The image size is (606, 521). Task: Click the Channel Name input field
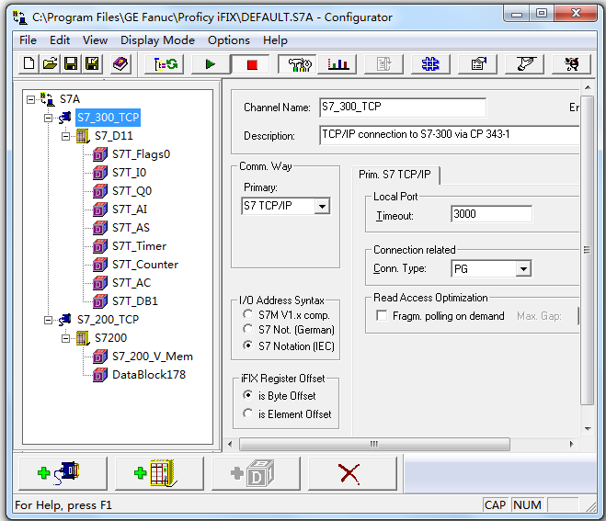[403, 108]
